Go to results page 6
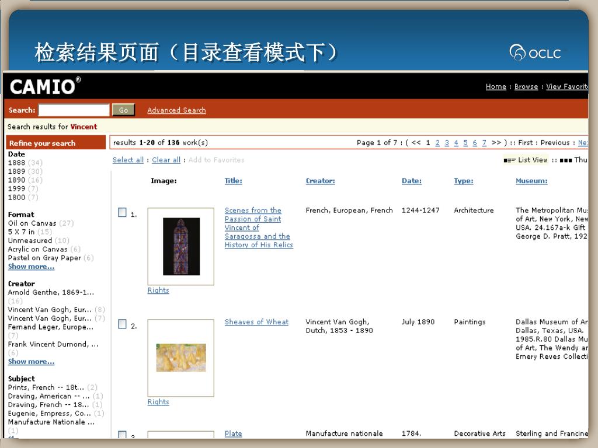This screenshot has width=598, height=448. (475, 143)
